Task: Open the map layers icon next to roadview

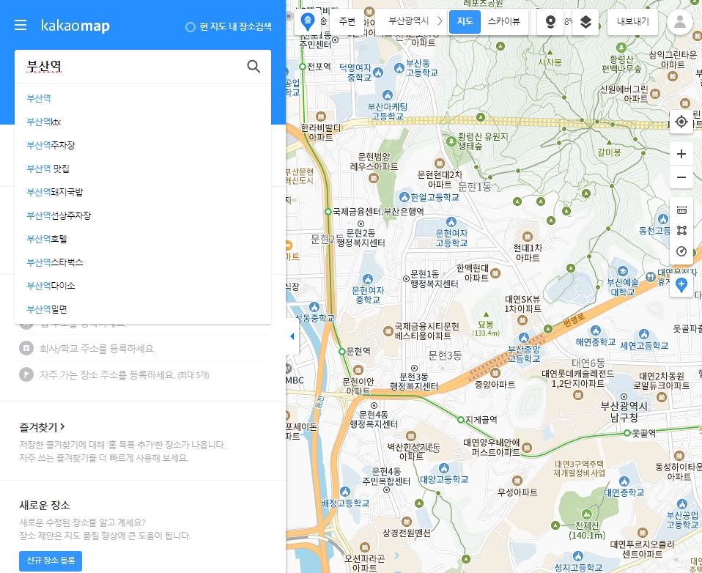Action: click(x=585, y=22)
